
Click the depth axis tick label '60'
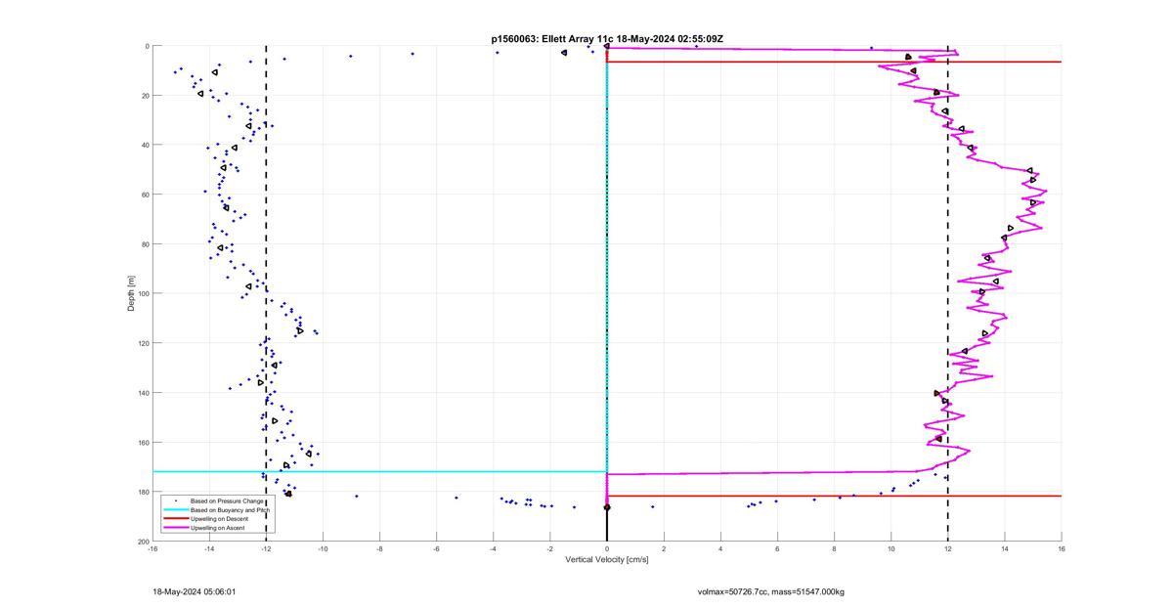click(x=145, y=195)
